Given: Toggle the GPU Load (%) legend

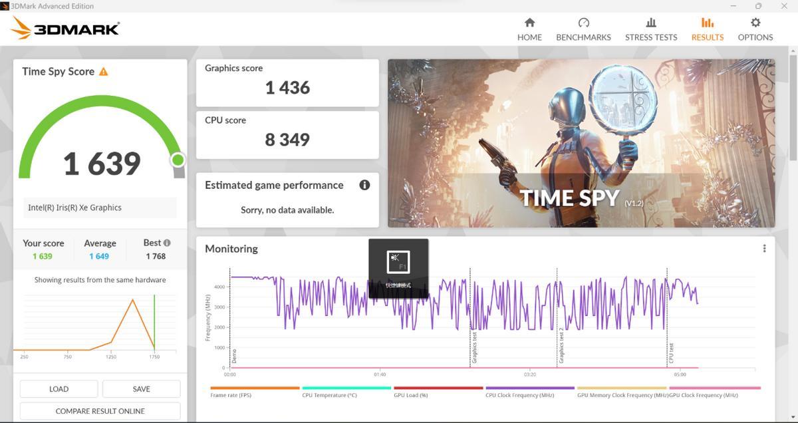Looking at the screenshot, I should pyautogui.click(x=438, y=392).
